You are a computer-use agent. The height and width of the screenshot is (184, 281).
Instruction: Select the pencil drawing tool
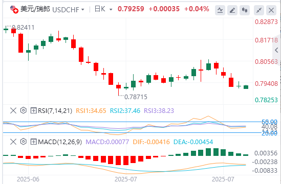coord(232,10)
